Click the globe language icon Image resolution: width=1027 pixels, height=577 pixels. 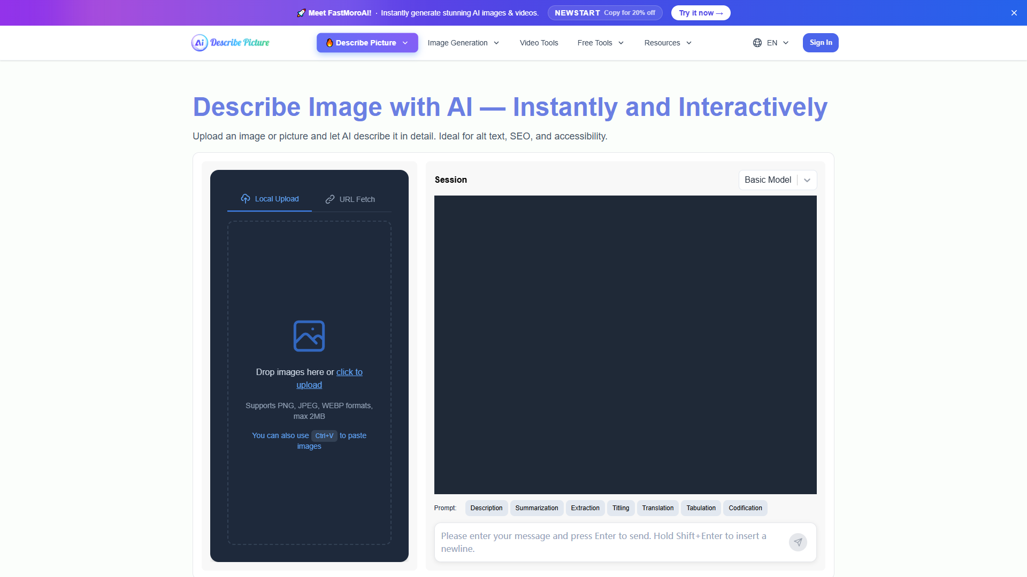757,43
